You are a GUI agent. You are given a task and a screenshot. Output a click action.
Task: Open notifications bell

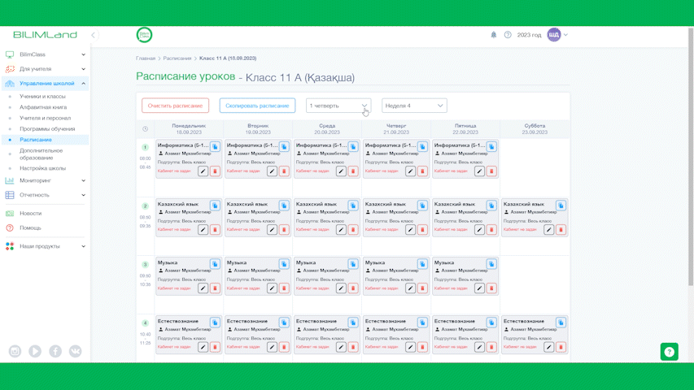tap(494, 34)
